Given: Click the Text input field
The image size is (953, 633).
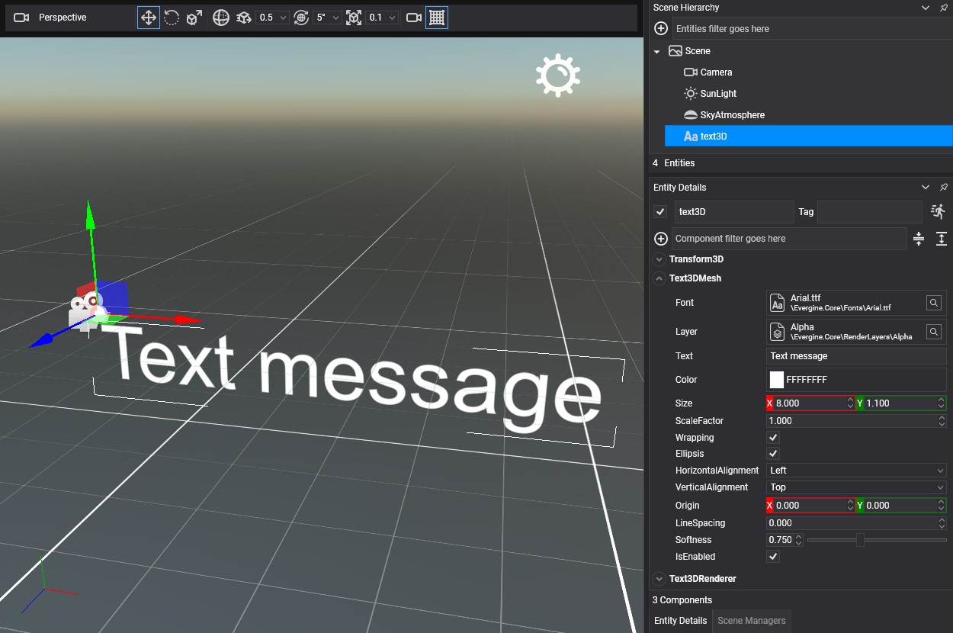Looking at the screenshot, I should tap(855, 356).
